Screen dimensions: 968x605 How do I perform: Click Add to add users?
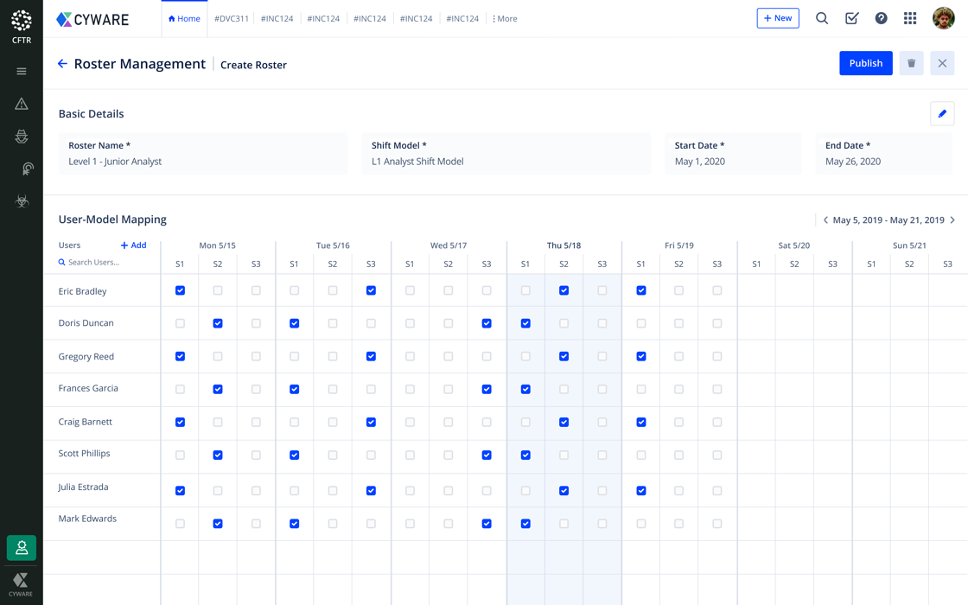[134, 245]
